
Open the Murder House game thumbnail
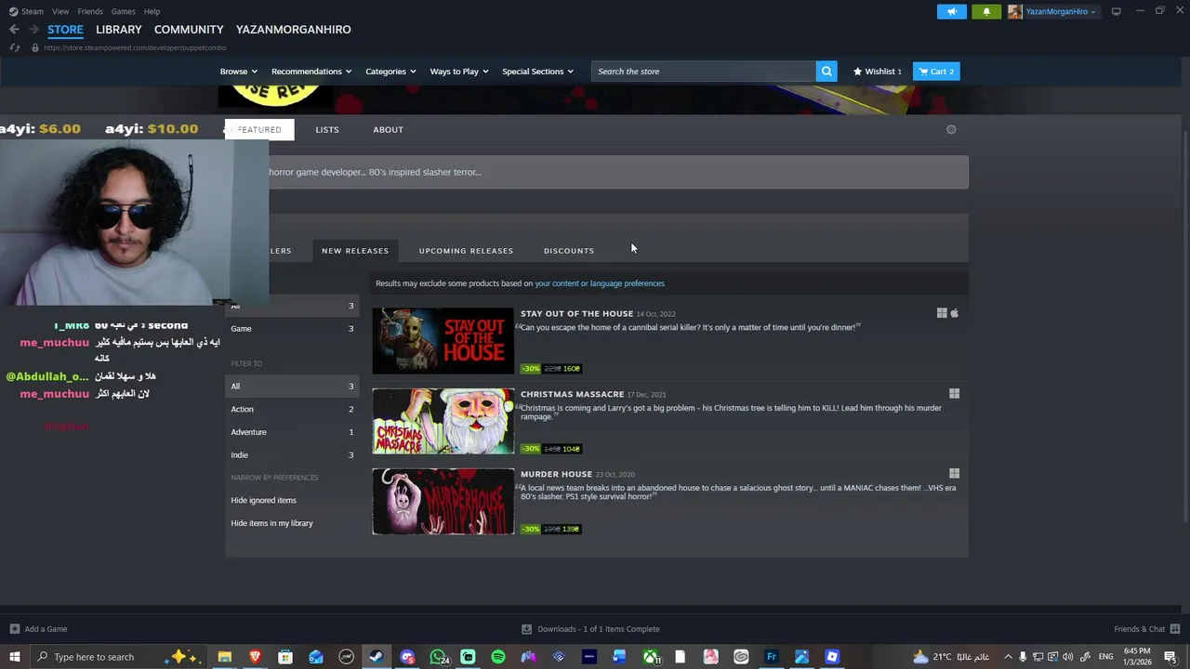(443, 502)
